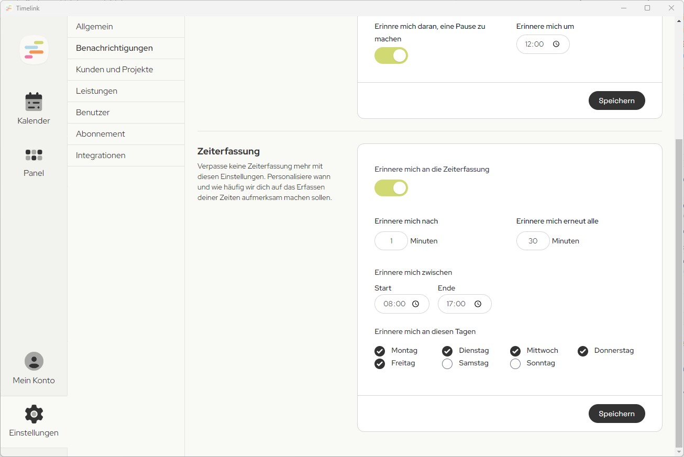Open Abonnement settings section

(126, 134)
